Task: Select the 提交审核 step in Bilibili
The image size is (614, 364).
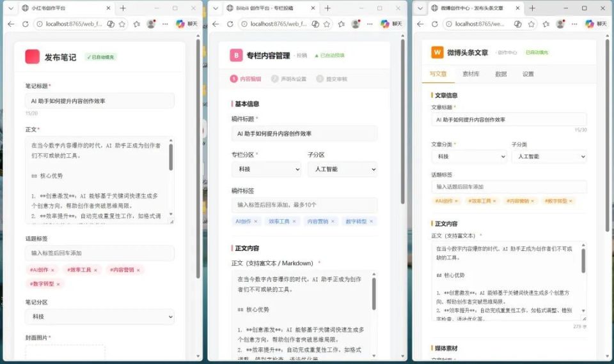Action: (x=332, y=79)
